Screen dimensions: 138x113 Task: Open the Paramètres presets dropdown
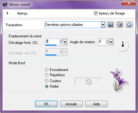click(103, 25)
